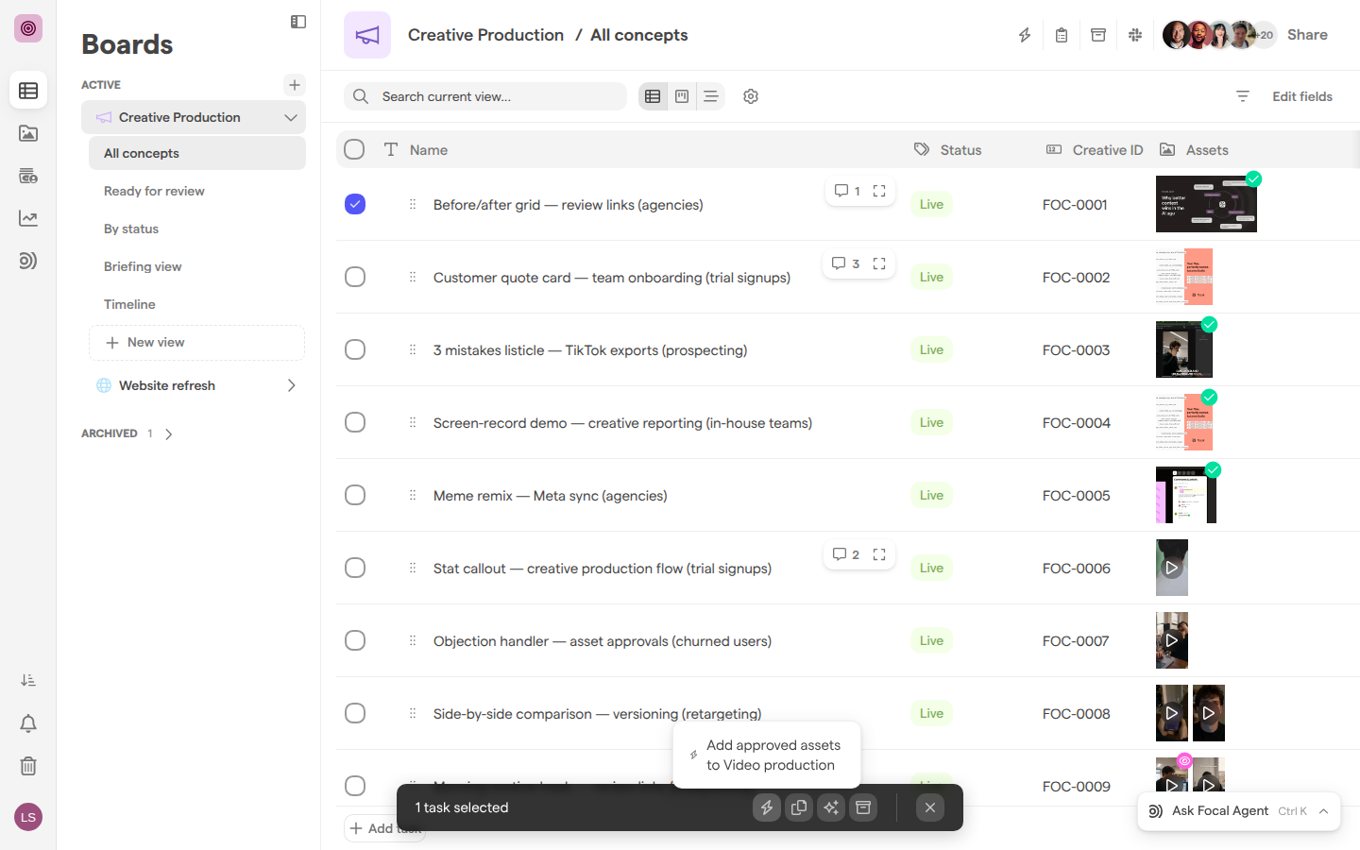Switch to list view icon

click(x=711, y=96)
